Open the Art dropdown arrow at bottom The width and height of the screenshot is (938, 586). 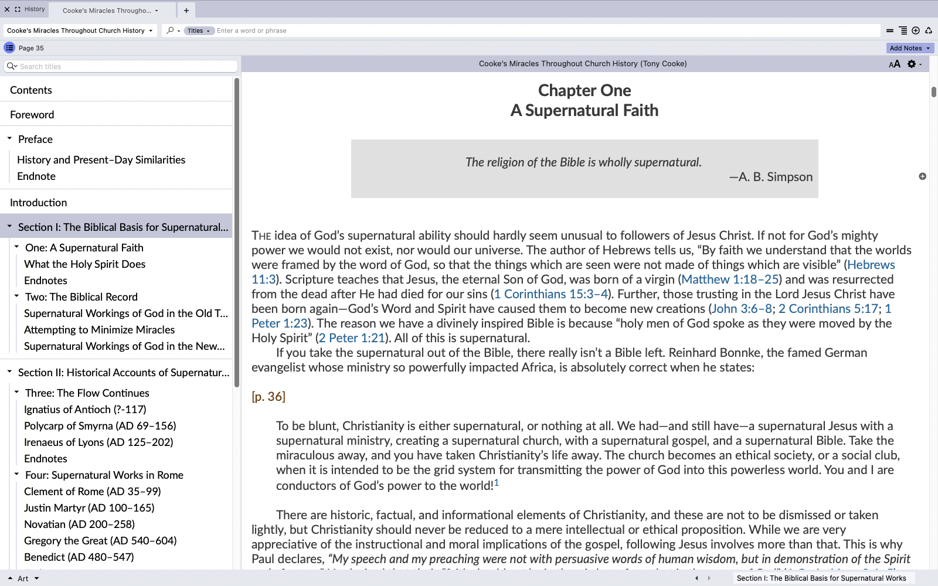36,578
